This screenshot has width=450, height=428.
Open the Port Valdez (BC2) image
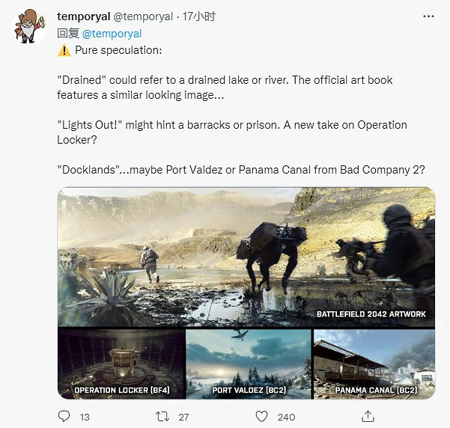(x=249, y=364)
